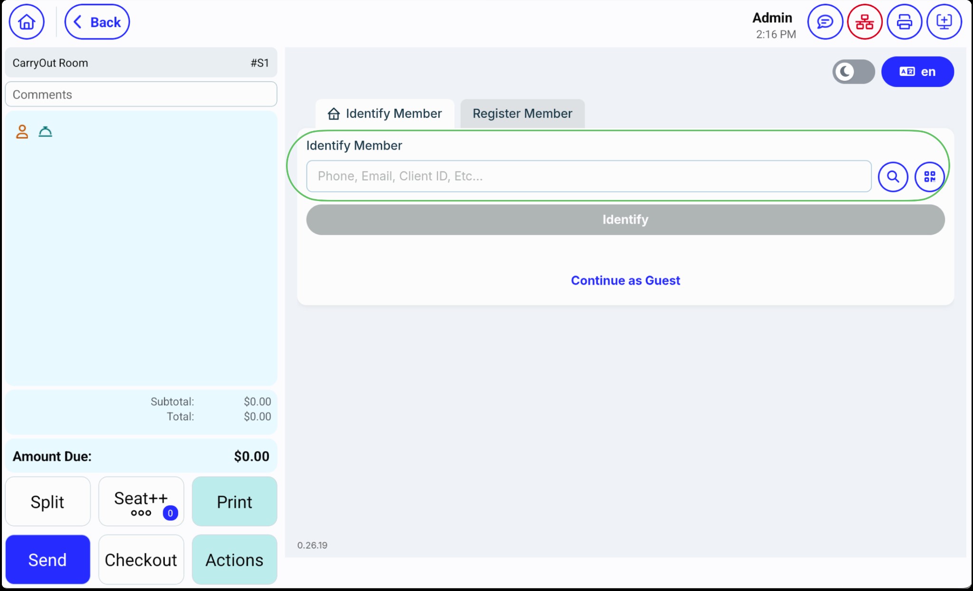Switch to Register Member tab

tap(523, 114)
